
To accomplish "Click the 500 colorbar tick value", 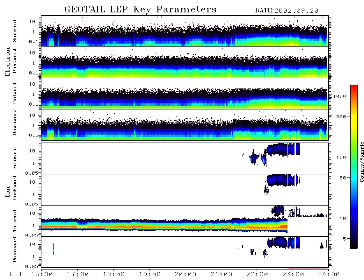I will (341, 116).
